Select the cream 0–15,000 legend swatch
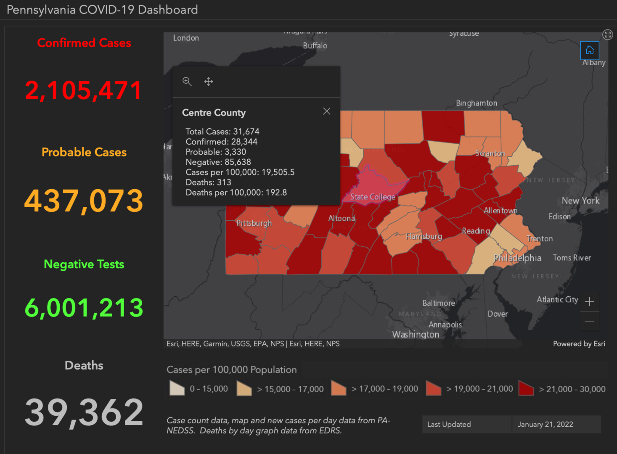 (177, 388)
